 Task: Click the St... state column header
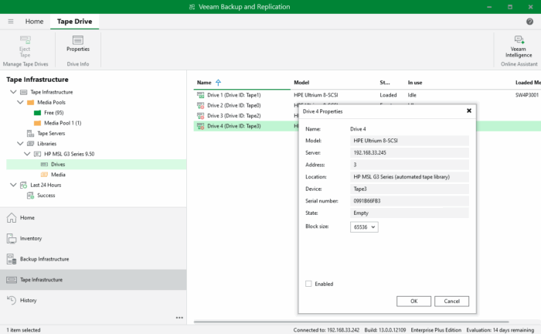(385, 83)
